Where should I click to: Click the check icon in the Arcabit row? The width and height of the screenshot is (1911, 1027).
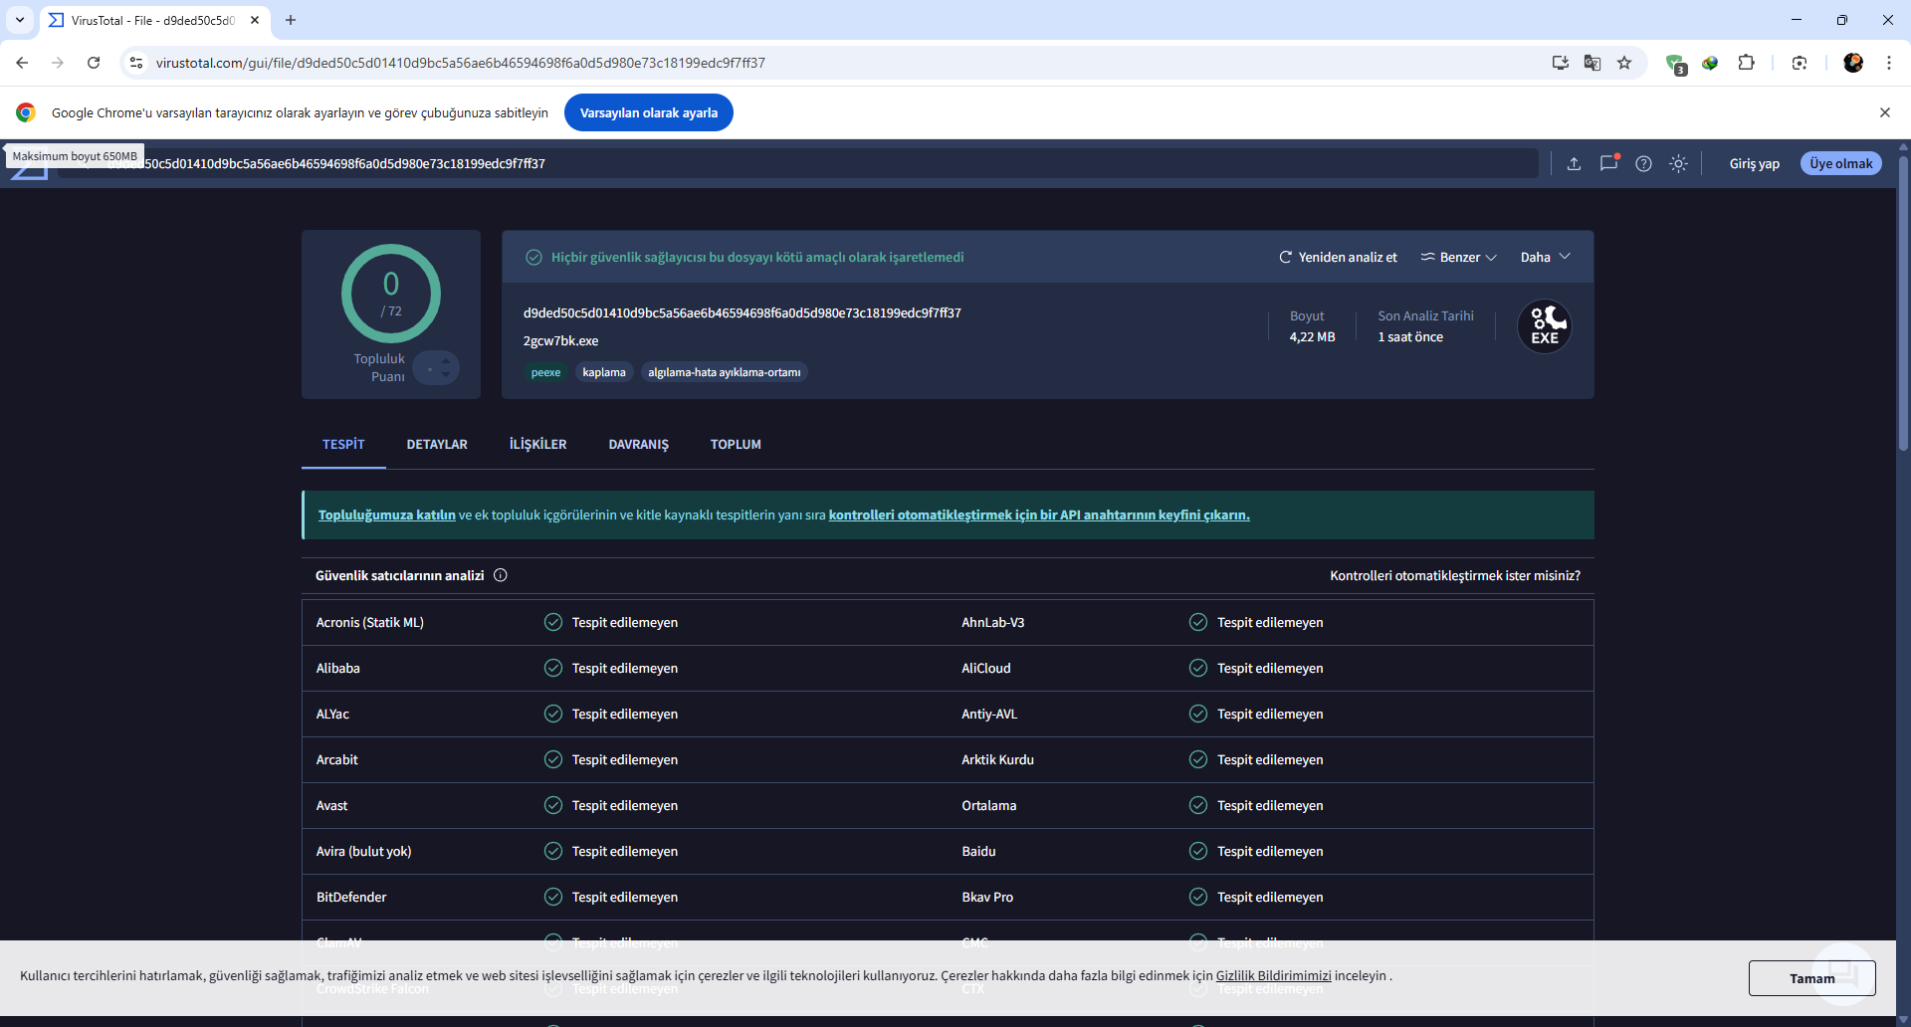pyautogui.click(x=553, y=759)
